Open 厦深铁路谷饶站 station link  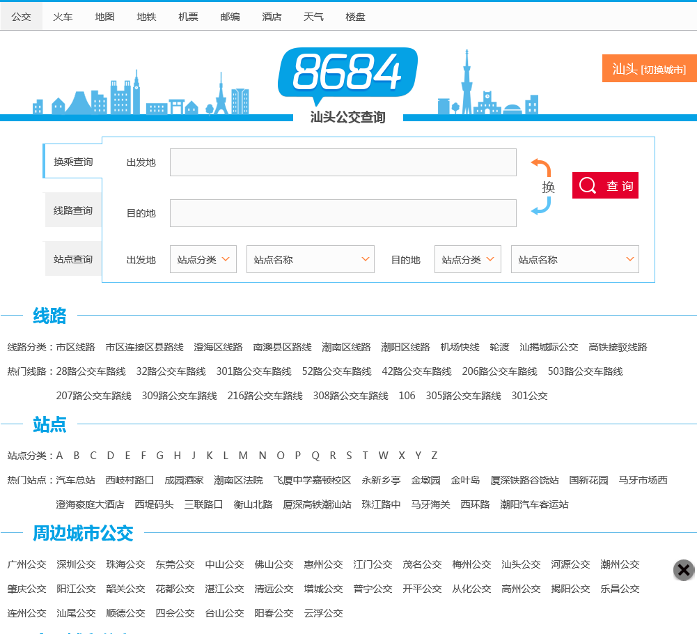524,480
